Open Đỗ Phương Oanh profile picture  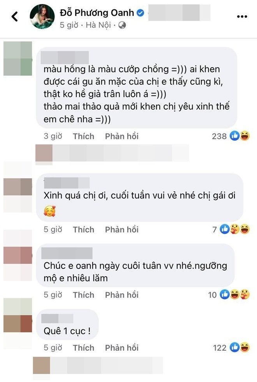42,16
